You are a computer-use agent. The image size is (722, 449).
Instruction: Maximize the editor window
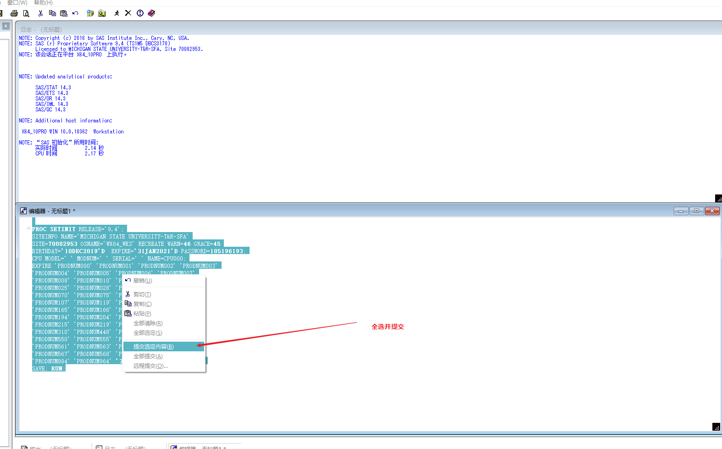tap(696, 211)
